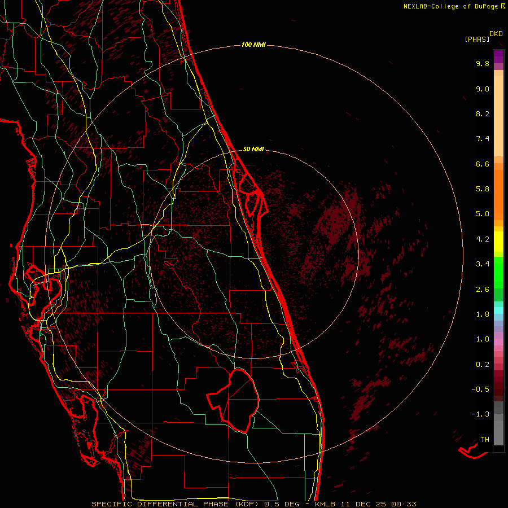This screenshot has height=508, width=508.
Task: Click the 2.6 scale value
Action: [x=483, y=290]
